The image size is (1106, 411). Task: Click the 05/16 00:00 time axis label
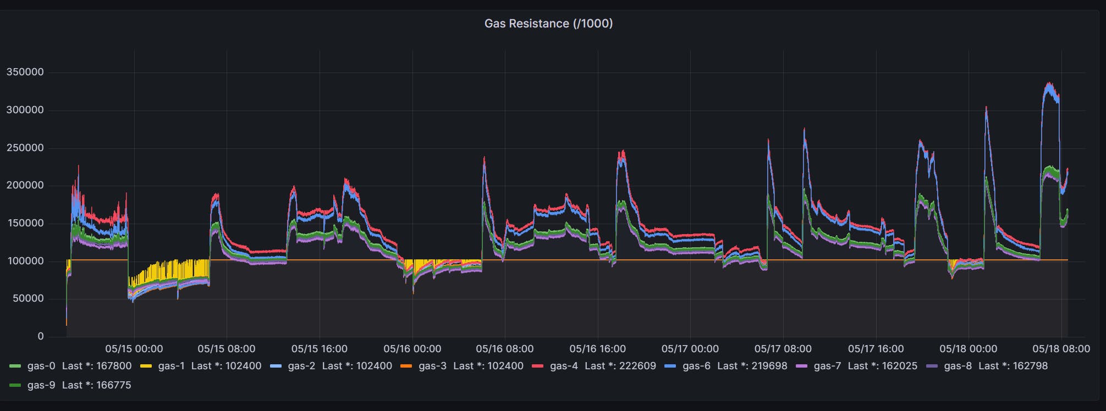pos(412,349)
